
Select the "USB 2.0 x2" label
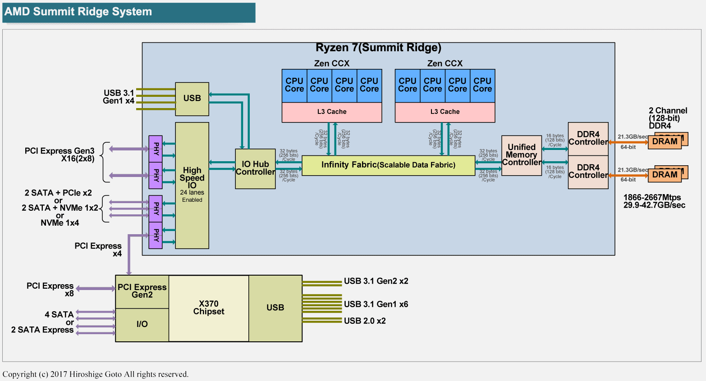coord(365,321)
